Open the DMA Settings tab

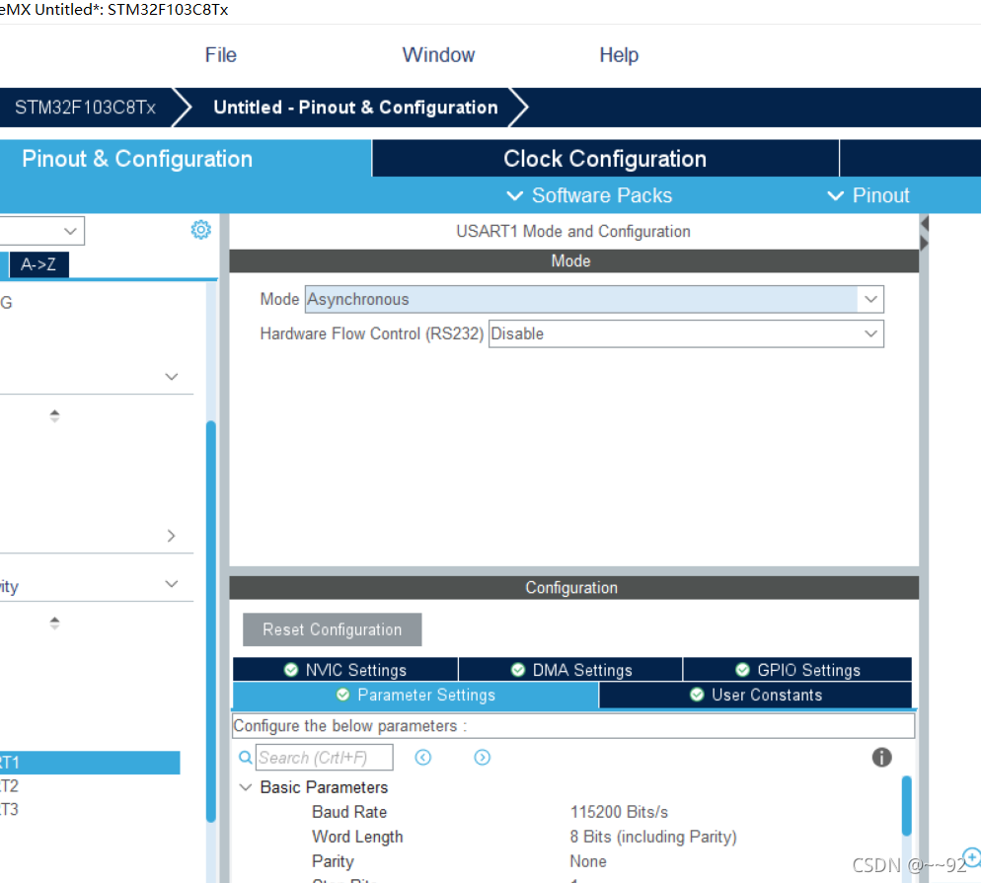pyautogui.click(x=570, y=670)
